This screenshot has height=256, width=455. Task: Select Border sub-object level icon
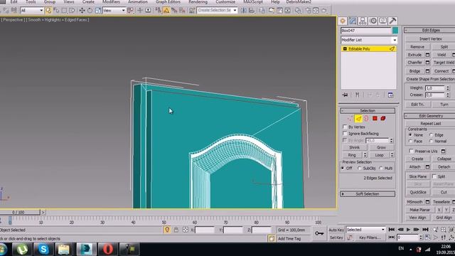(367, 119)
